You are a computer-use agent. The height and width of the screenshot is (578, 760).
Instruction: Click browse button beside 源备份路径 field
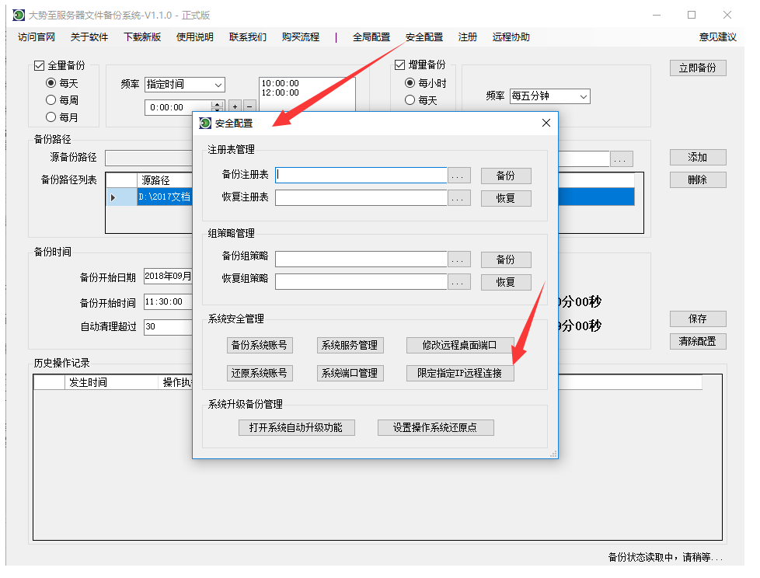(621, 159)
